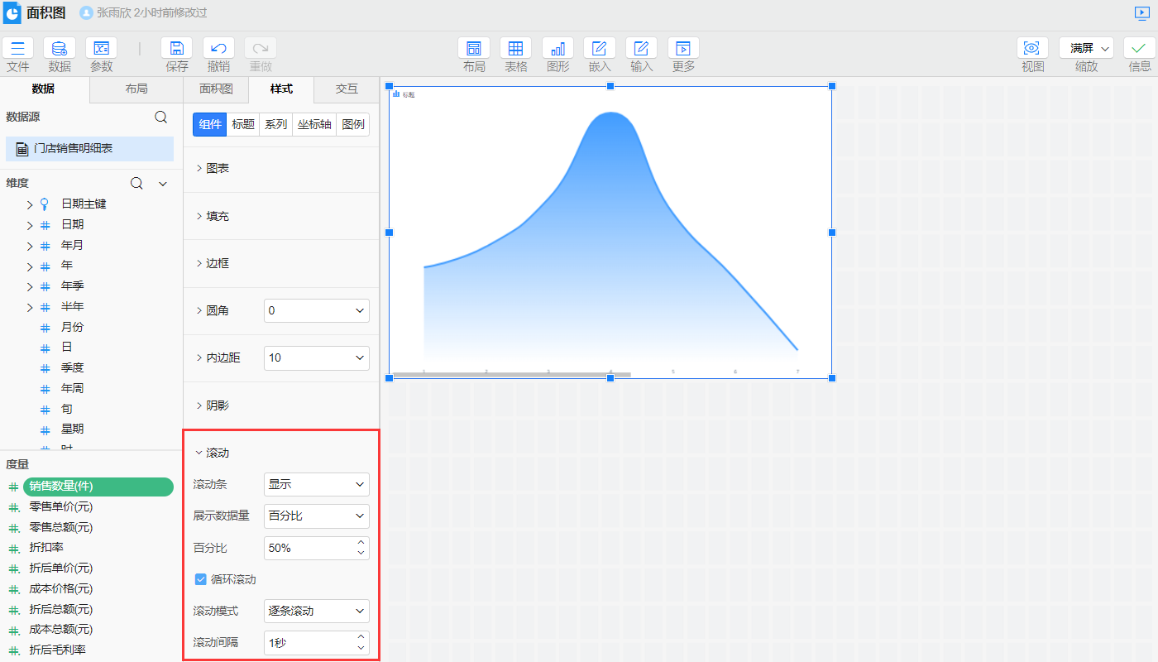The height and width of the screenshot is (662, 1158).
Task: Click the 销售数量(件) measure
Action: tap(98, 487)
